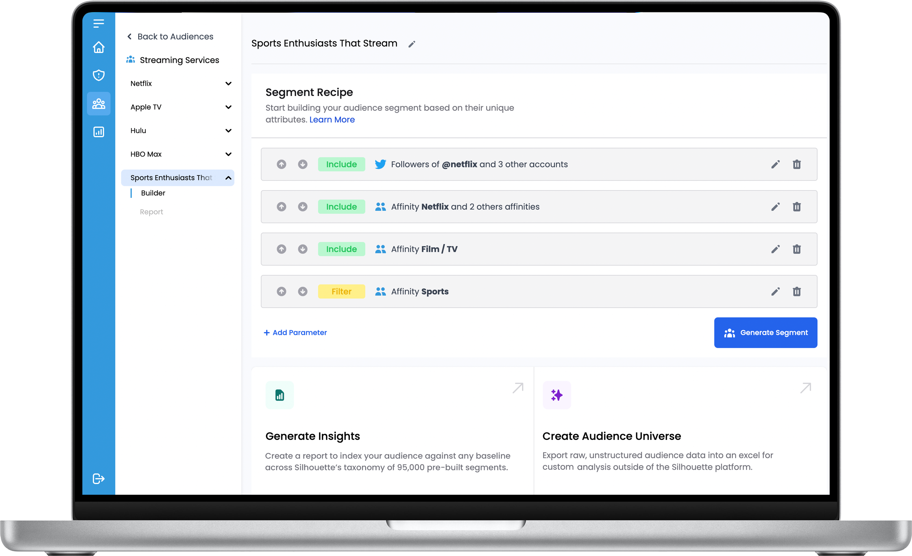Open the Builder sub-item

click(153, 193)
